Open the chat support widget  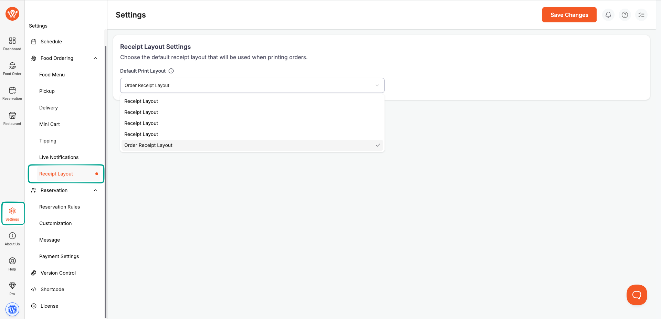pyautogui.click(x=637, y=295)
